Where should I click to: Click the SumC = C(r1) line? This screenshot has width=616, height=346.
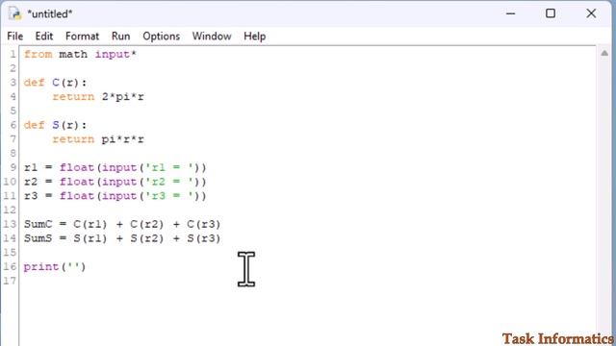122,224
